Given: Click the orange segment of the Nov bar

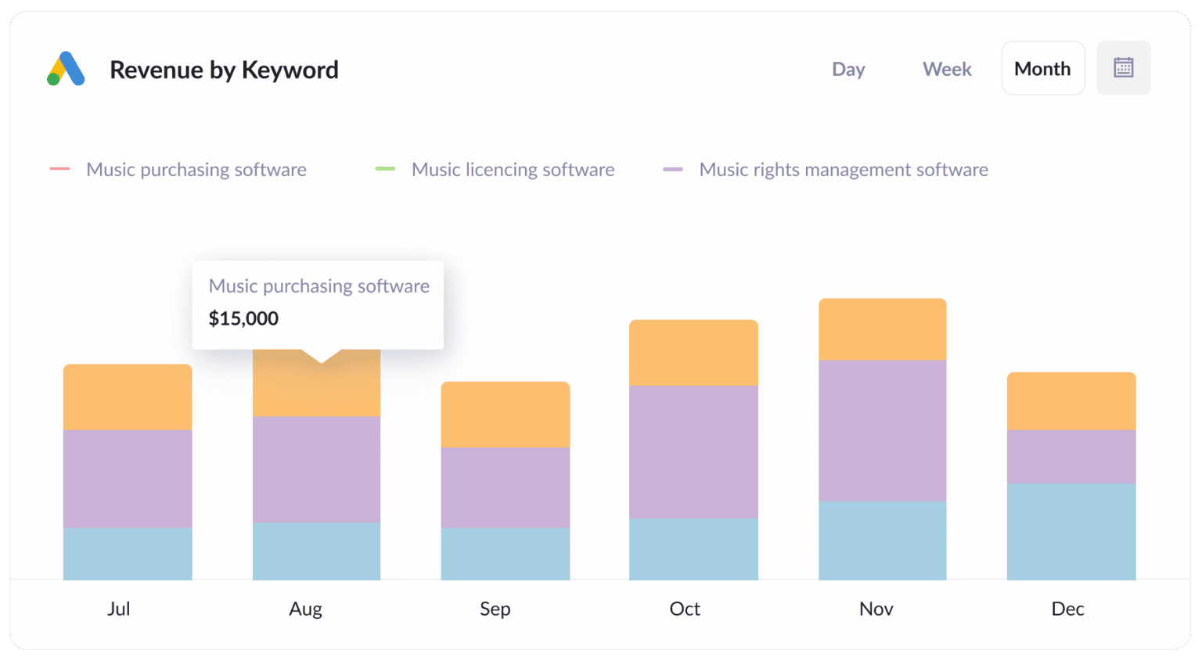Looking at the screenshot, I should (882, 327).
